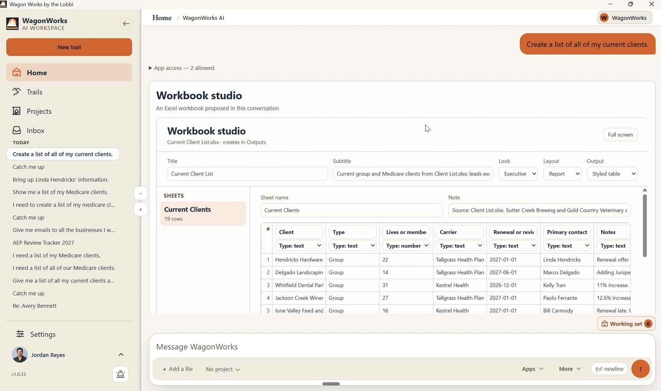Edit the Client column header field
The width and height of the screenshot is (661, 391).
(x=299, y=232)
